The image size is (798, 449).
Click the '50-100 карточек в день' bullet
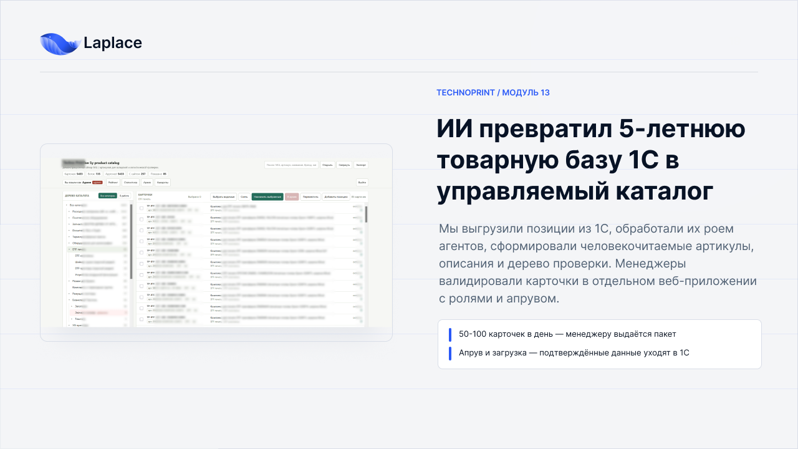coord(567,334)
